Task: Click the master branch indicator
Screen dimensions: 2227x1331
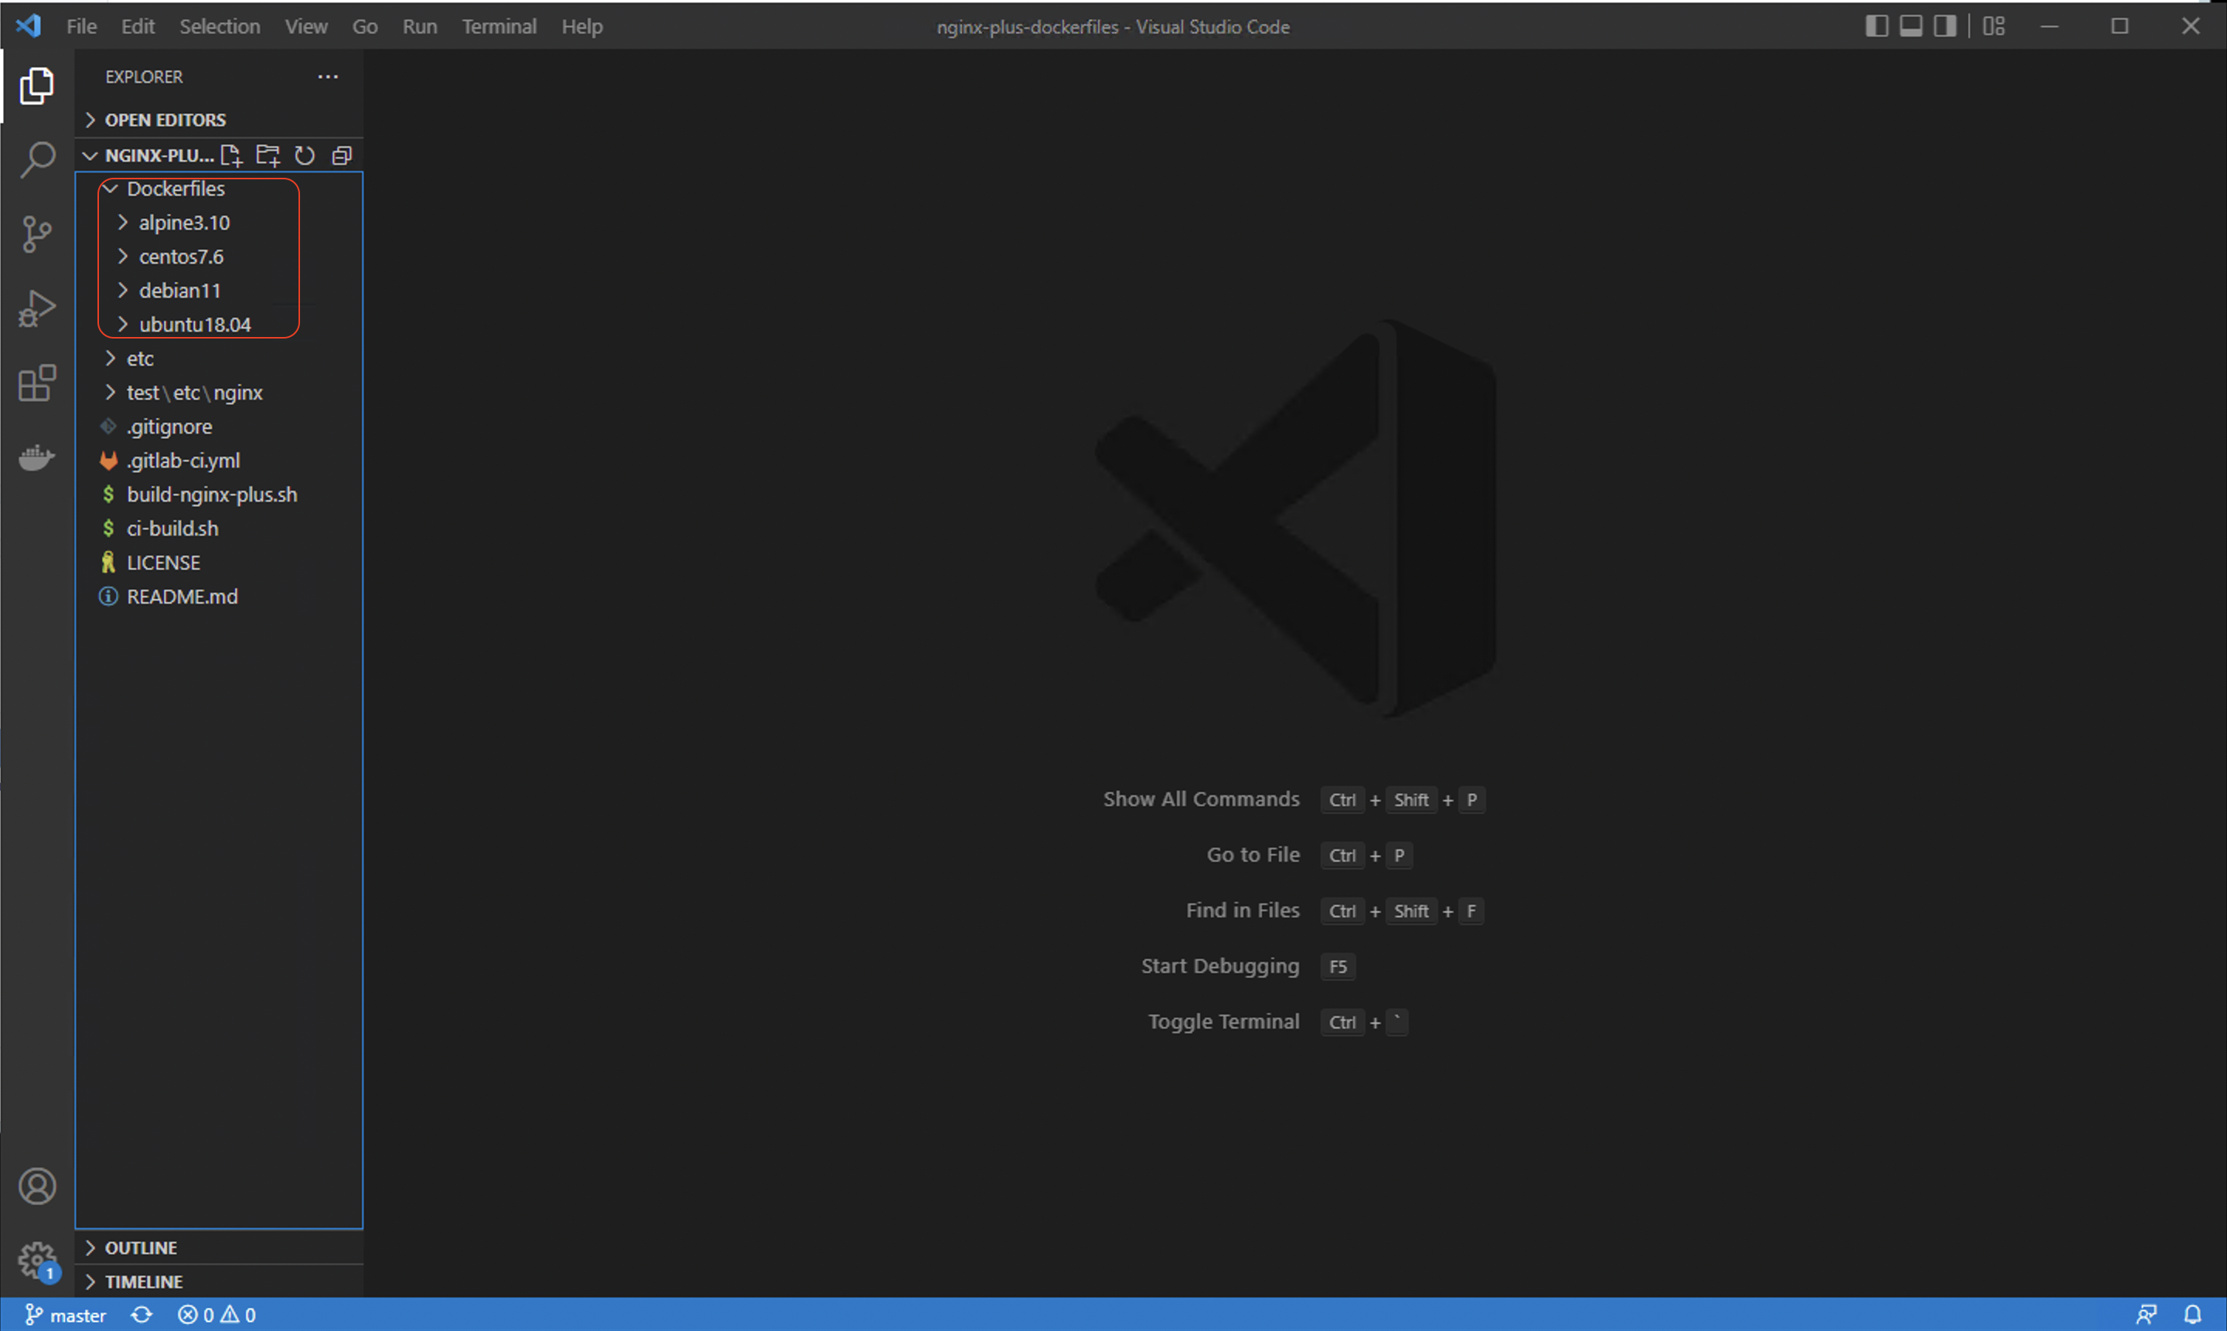Action: 66,1315
